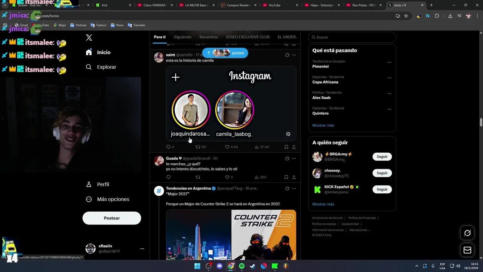Repost saint's post showing 157 reposts
483x272 pixels.
(201, 147)
